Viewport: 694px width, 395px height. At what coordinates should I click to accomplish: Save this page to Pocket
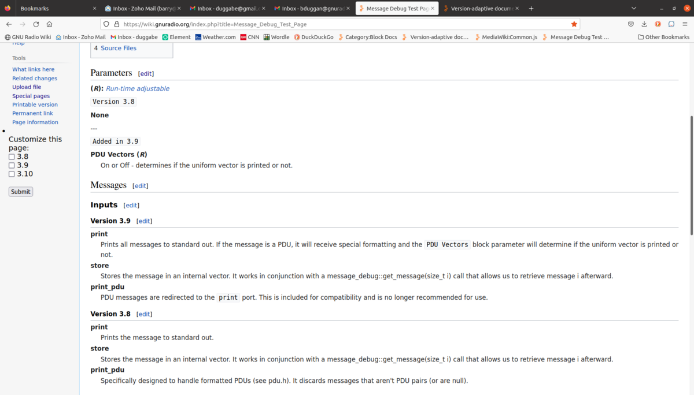631,24
